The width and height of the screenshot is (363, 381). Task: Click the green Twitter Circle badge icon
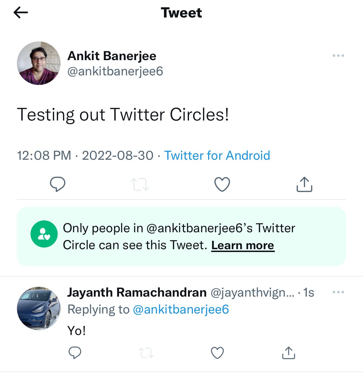click(x=44, y=234)
